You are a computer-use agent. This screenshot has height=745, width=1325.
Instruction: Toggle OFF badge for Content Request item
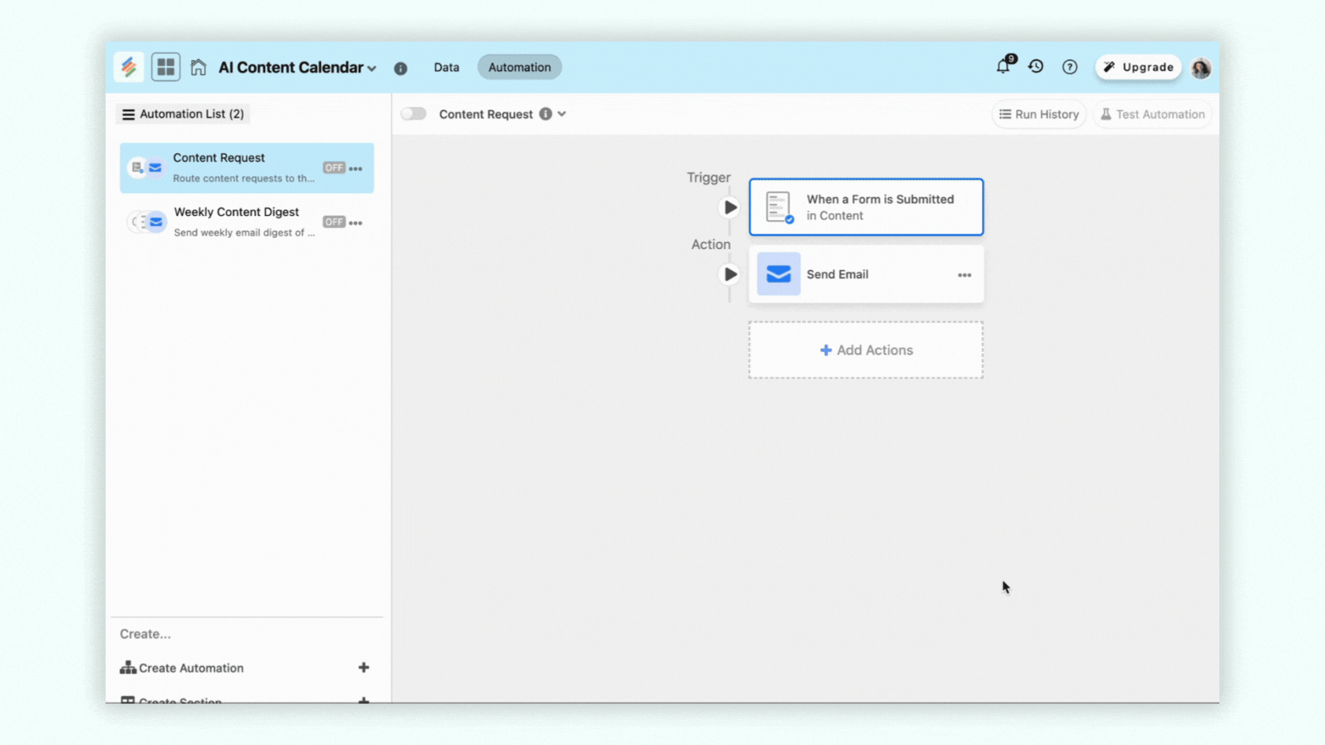pos(334,168)
